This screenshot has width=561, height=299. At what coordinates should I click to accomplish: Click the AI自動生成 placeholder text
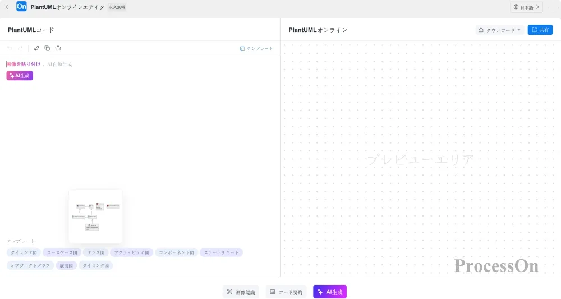click(x=60, y=65)
